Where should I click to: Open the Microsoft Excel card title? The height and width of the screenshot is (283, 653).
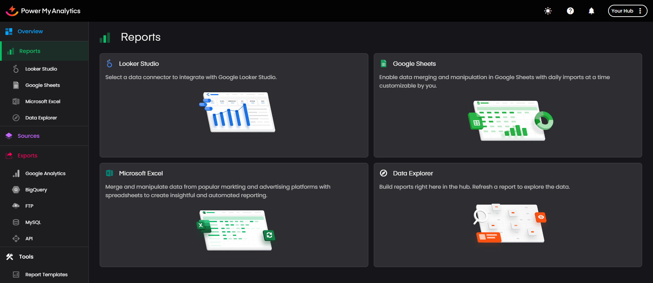pos(141,173)
